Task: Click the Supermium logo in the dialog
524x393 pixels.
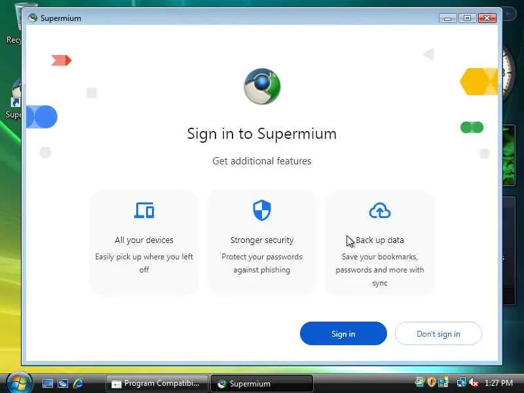Action: tap(262, 86)
